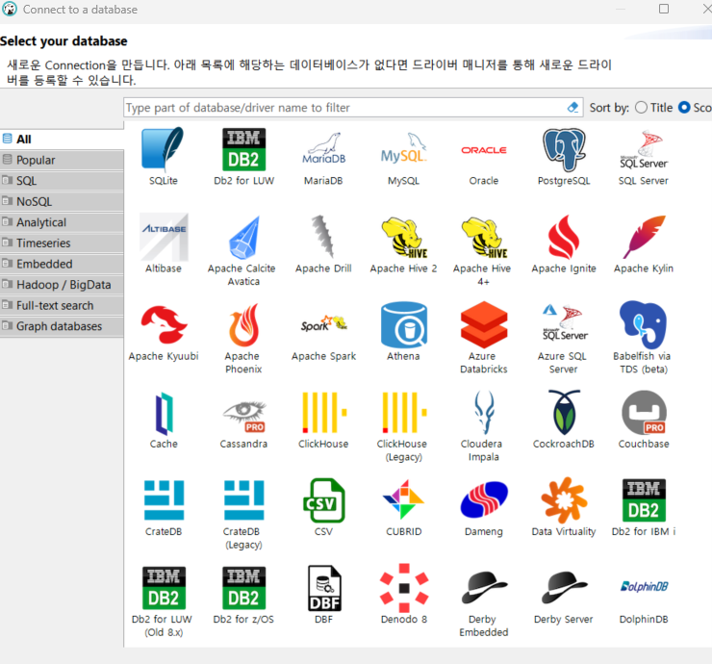Maximize the Connect to a database window
Screen dimensions: 712x664
coord(664,9)
